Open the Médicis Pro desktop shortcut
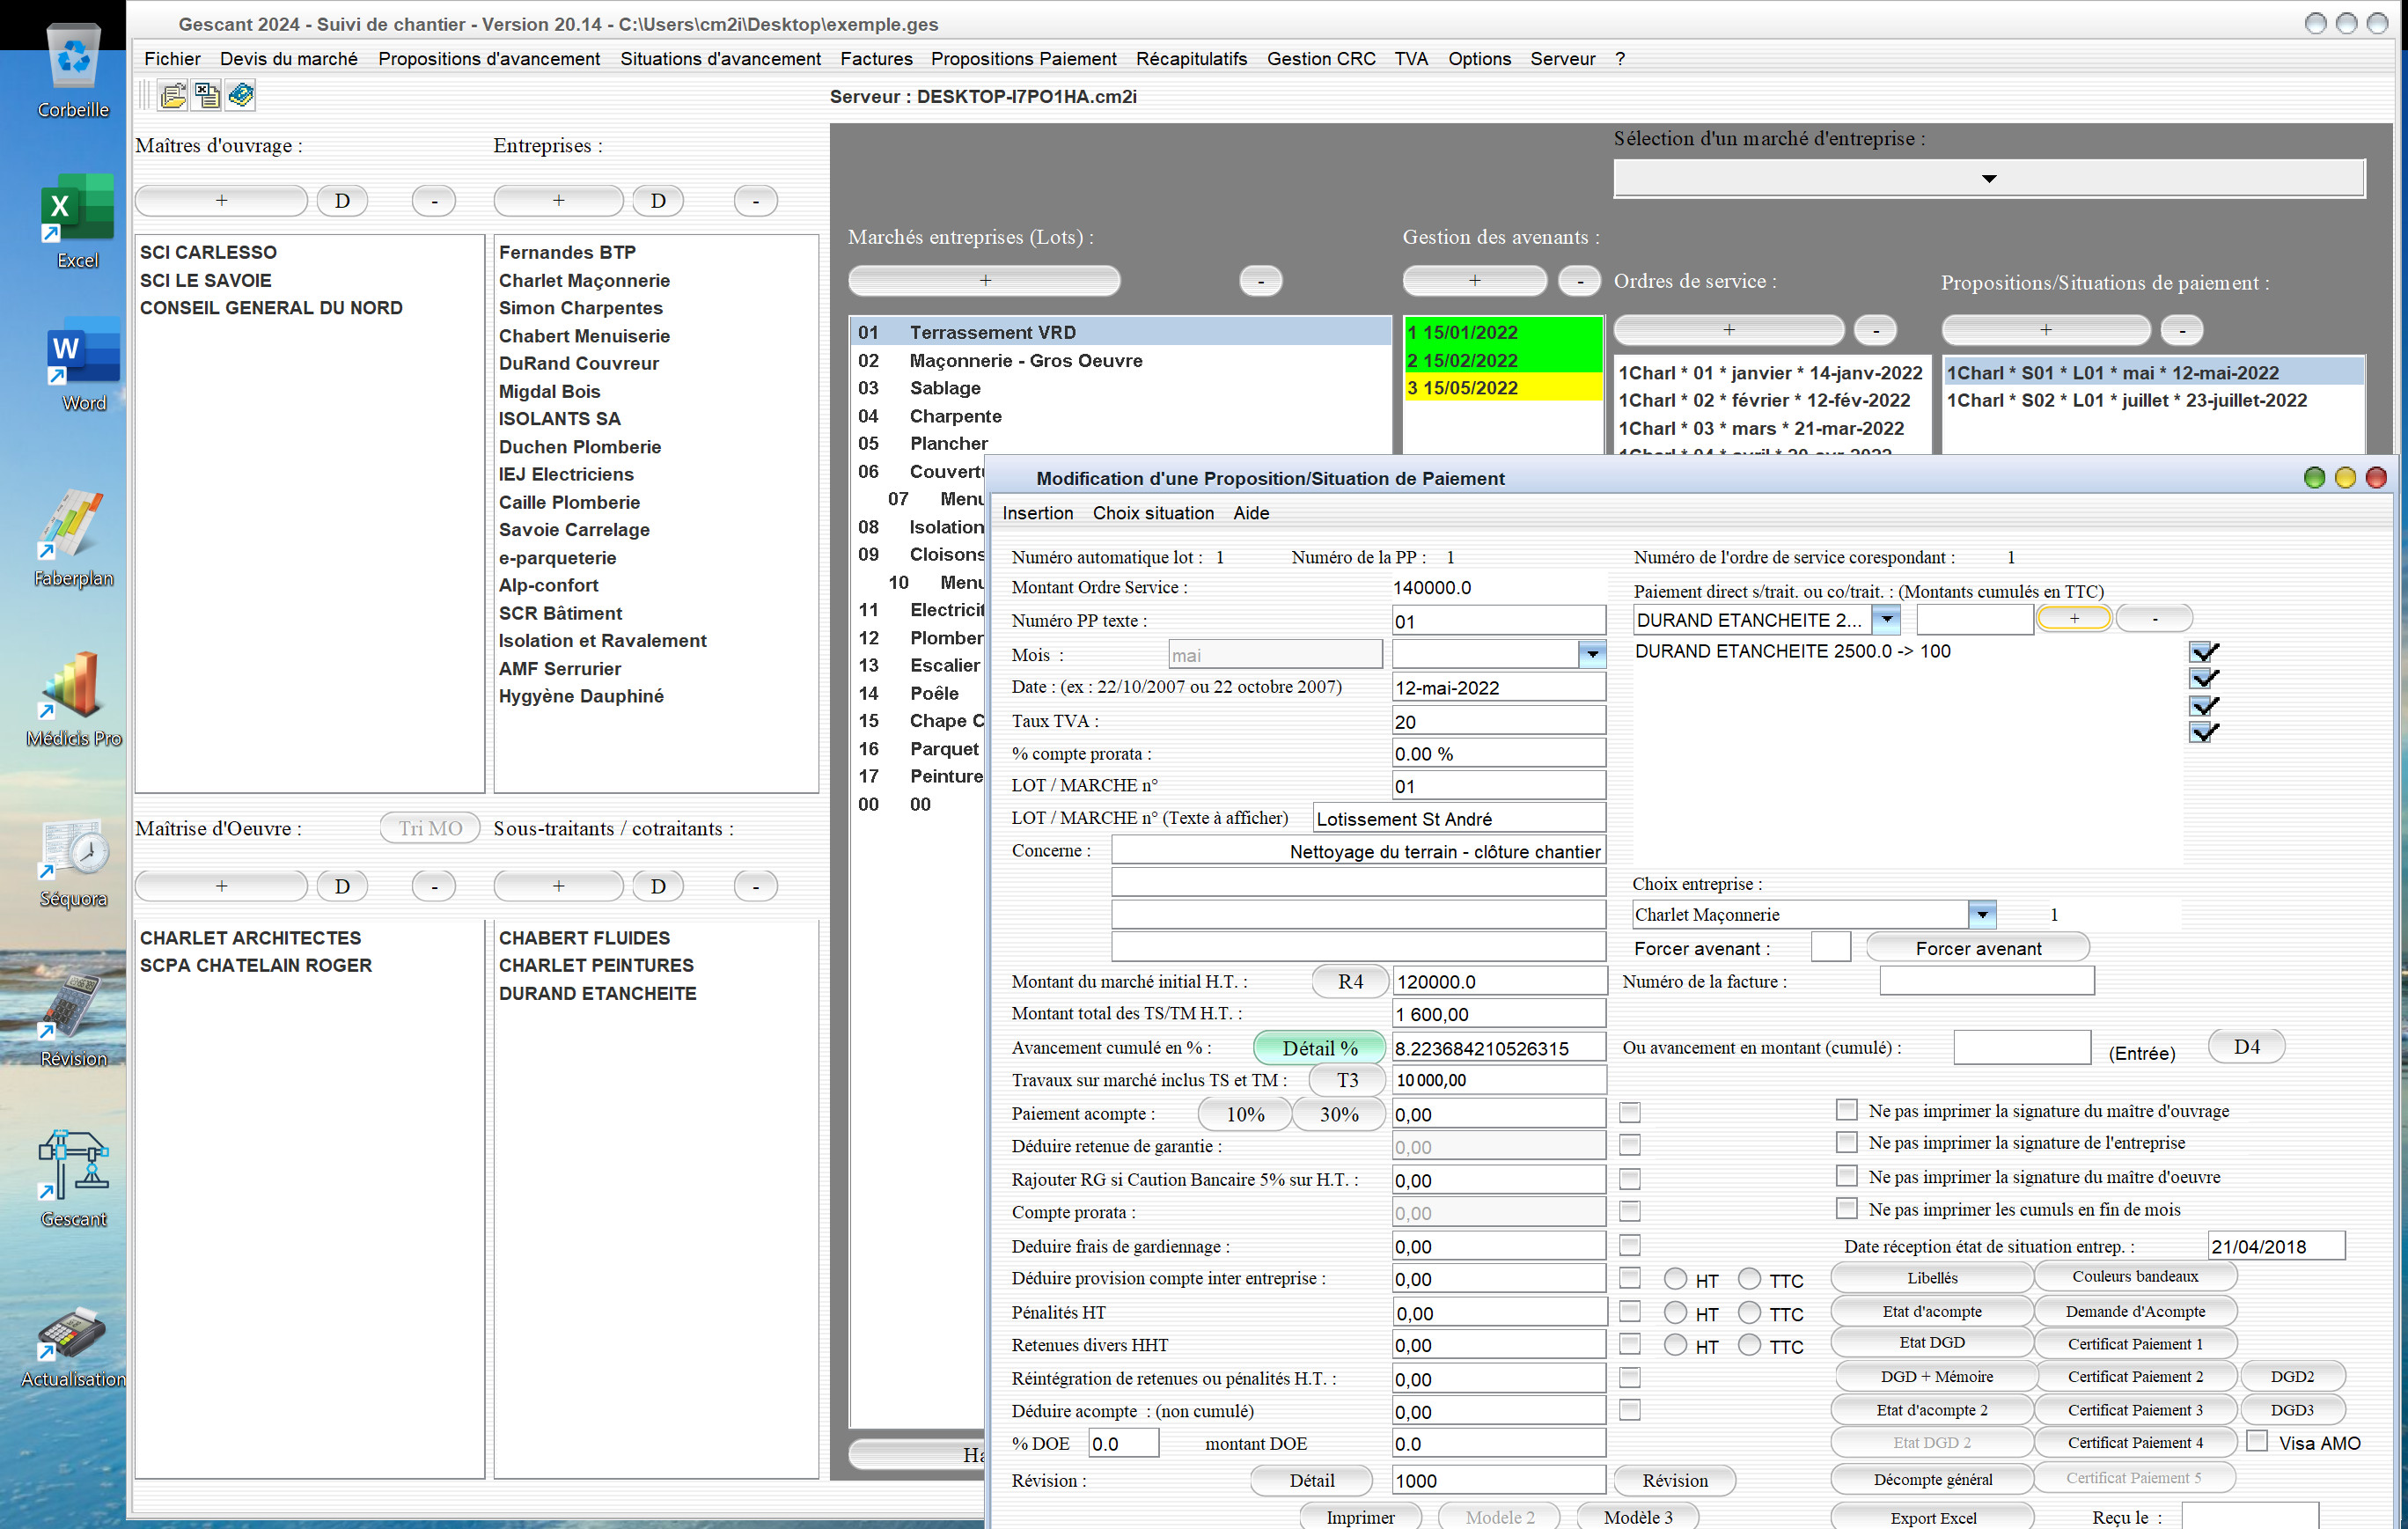 pyautogui.click(x=73, y=699)
